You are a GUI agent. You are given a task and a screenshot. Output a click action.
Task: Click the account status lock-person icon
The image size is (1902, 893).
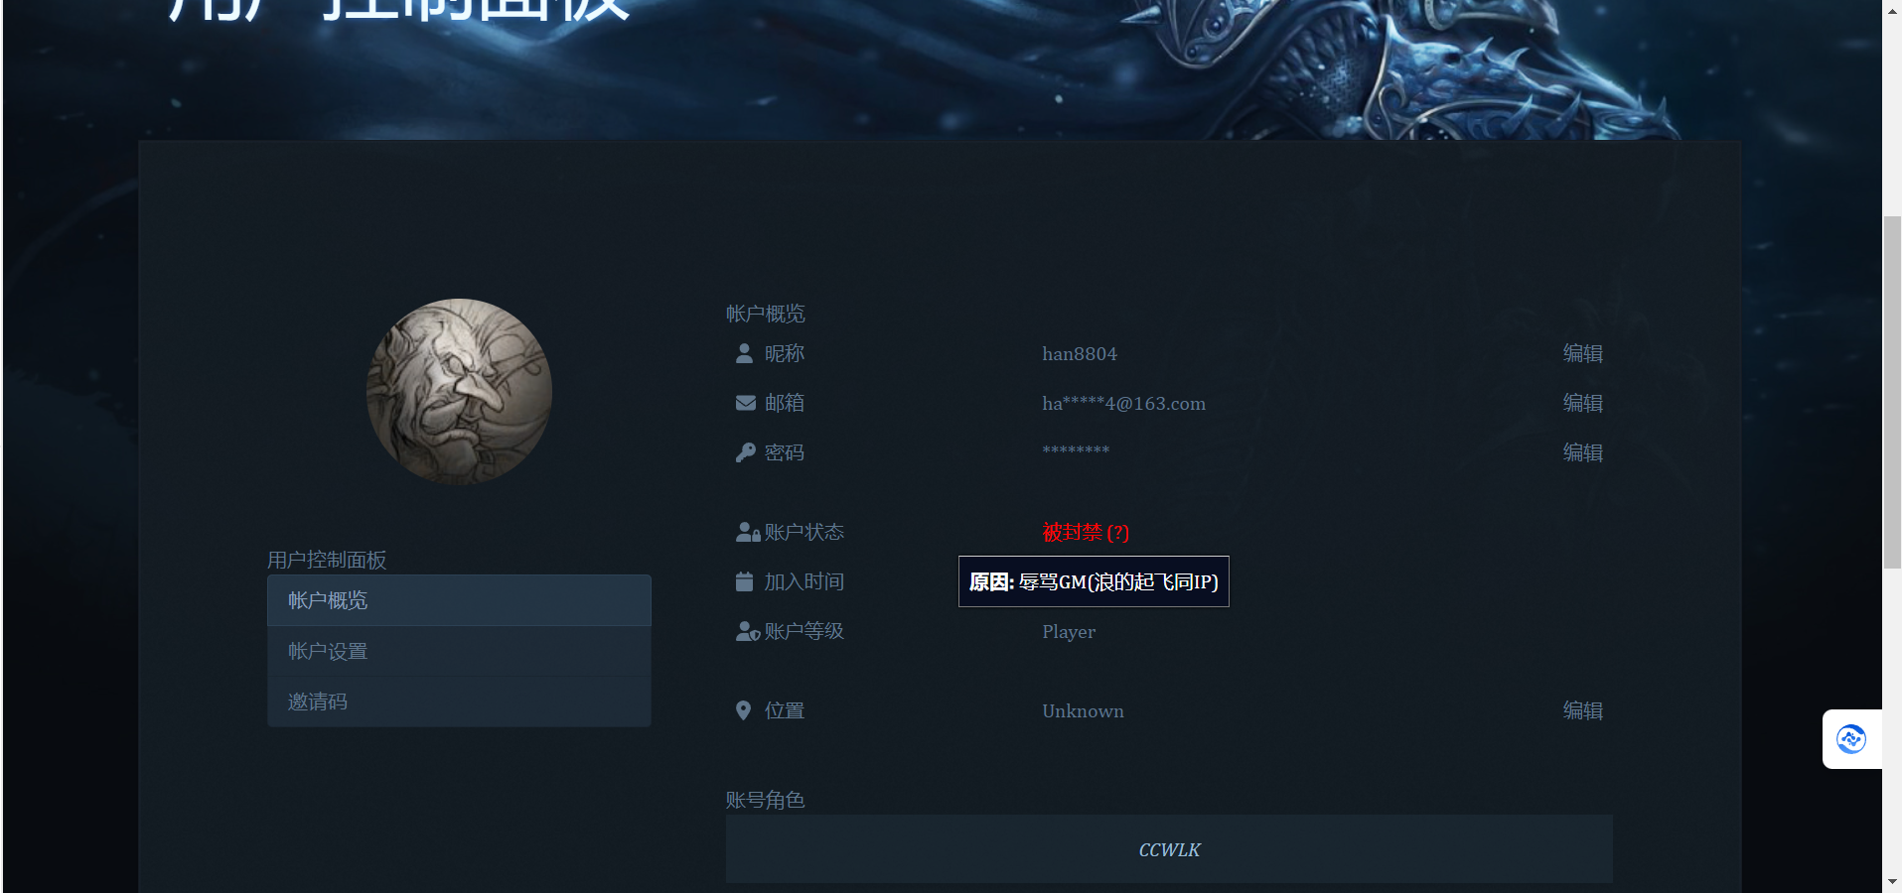[x=747, y=533]
